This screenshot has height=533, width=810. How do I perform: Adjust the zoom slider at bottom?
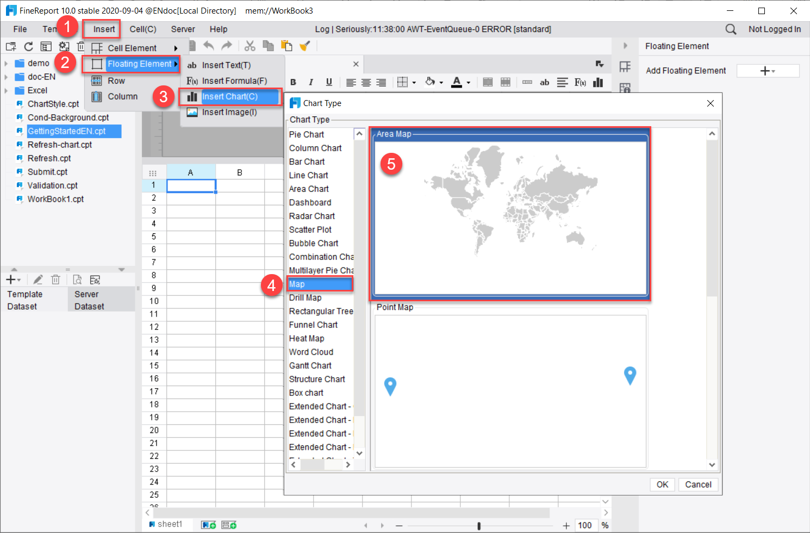(x=479, y=525)
